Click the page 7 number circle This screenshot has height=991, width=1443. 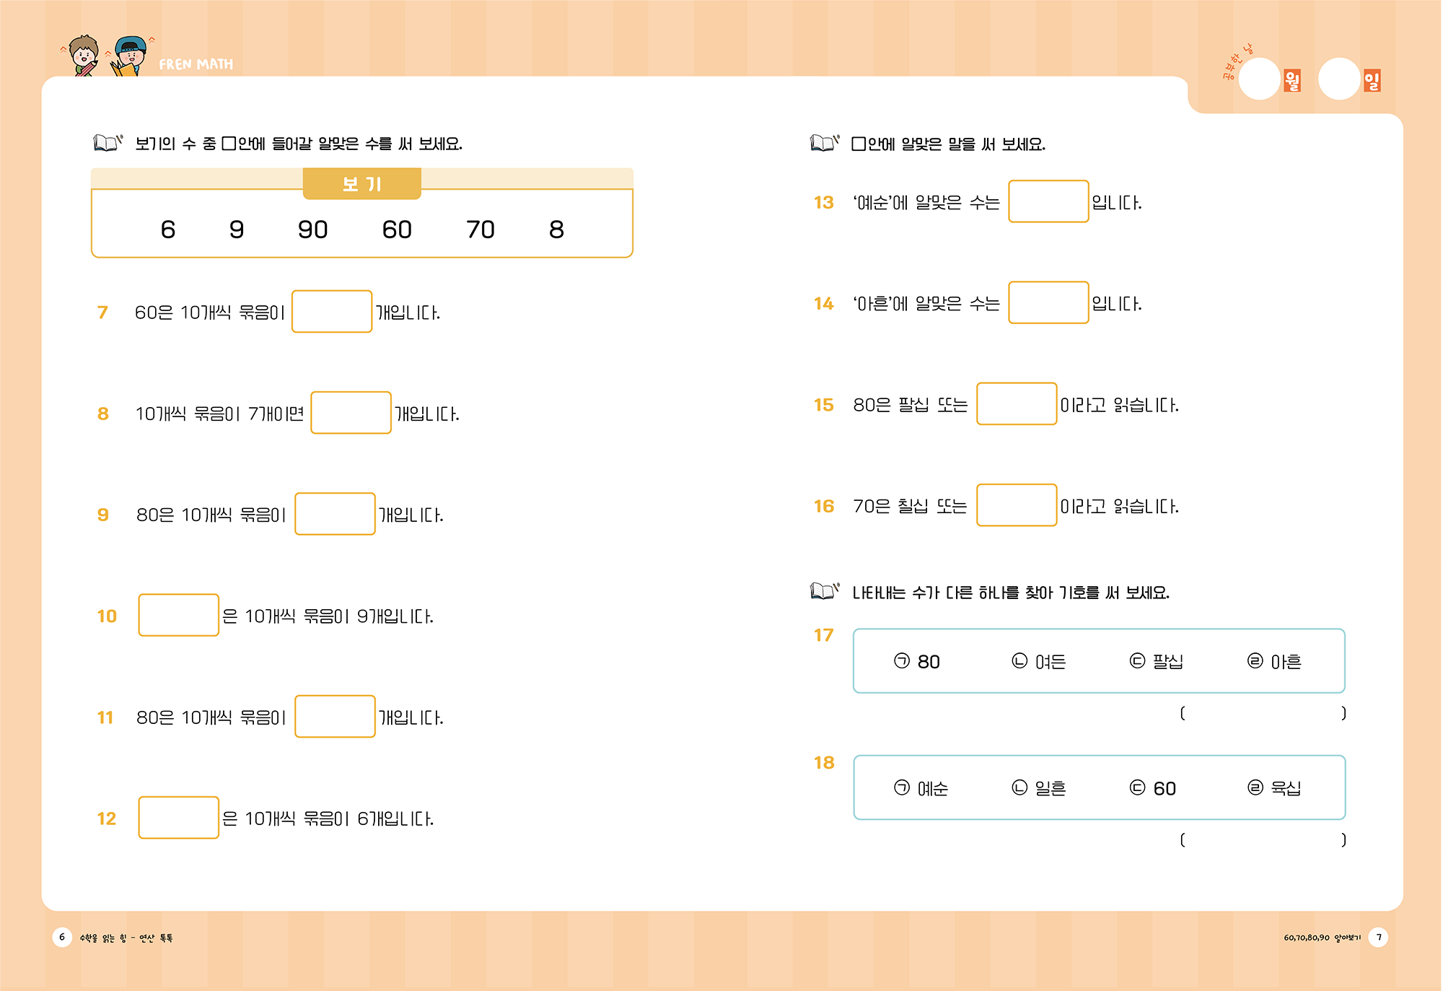point(1378,937)
